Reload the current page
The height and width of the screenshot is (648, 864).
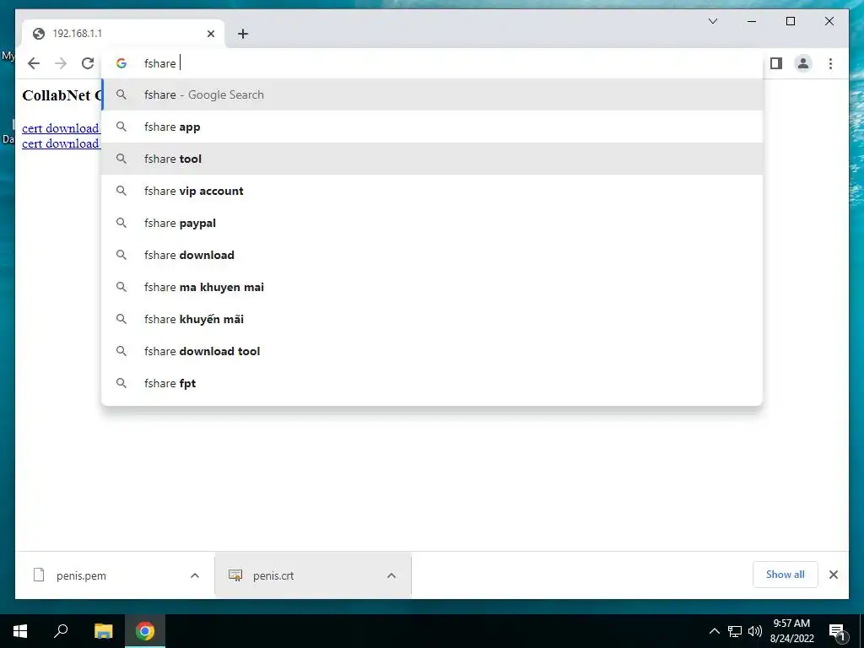[x=88, y=63]
